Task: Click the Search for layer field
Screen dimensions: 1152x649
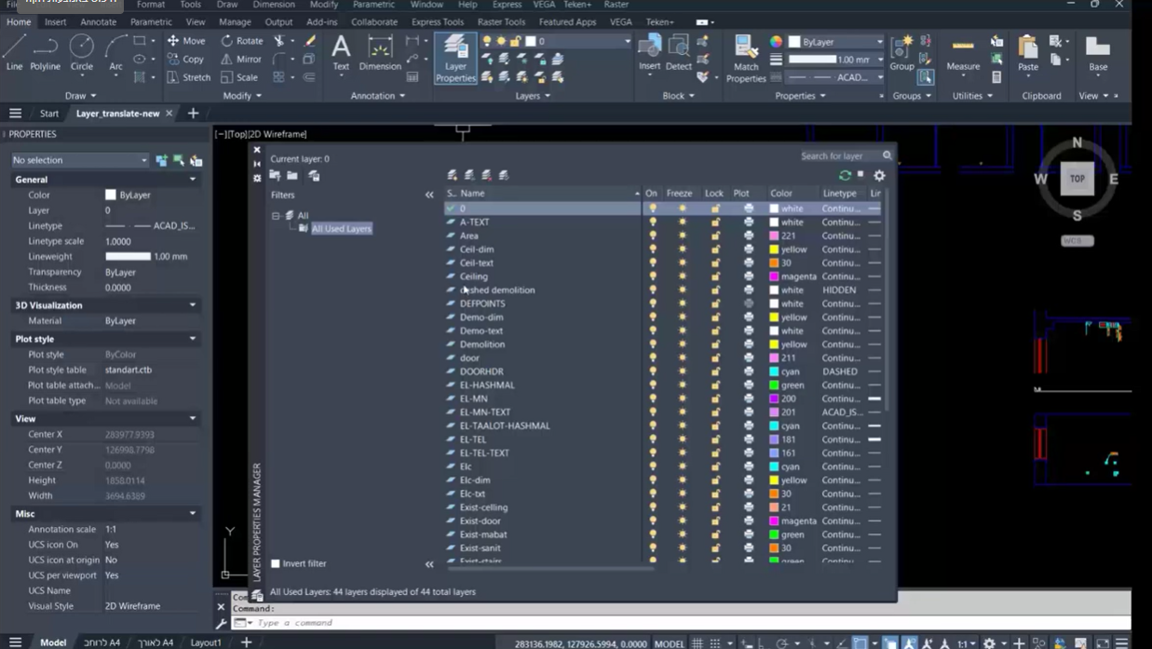Action: 840,155
